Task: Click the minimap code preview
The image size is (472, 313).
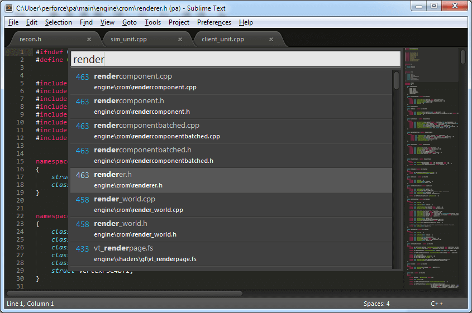Action: click(431, 167)
